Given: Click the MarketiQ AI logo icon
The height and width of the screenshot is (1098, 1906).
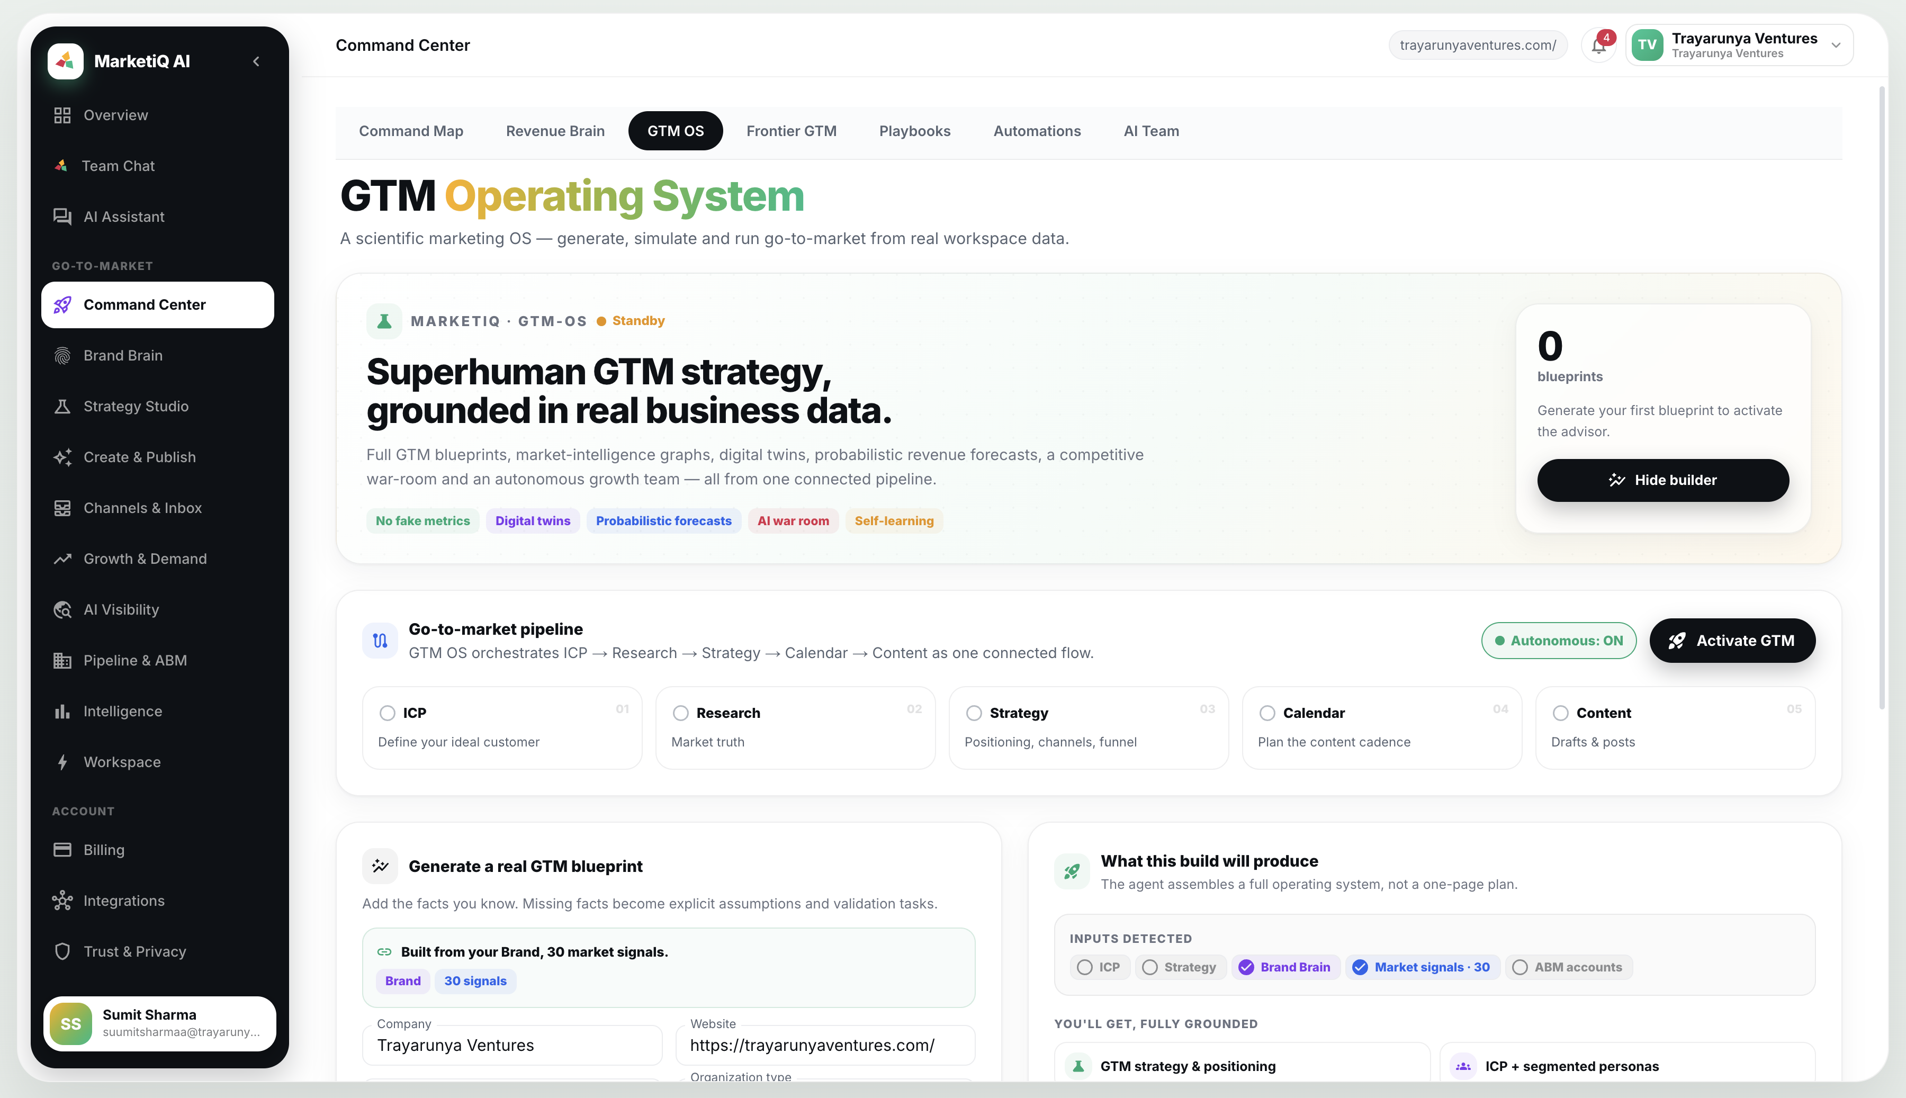Looking at the screenshot, I should click(x=65, y=61).
